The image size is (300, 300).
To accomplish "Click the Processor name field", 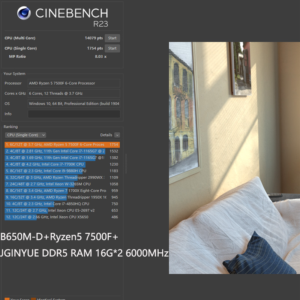I will tap(74, 83).
